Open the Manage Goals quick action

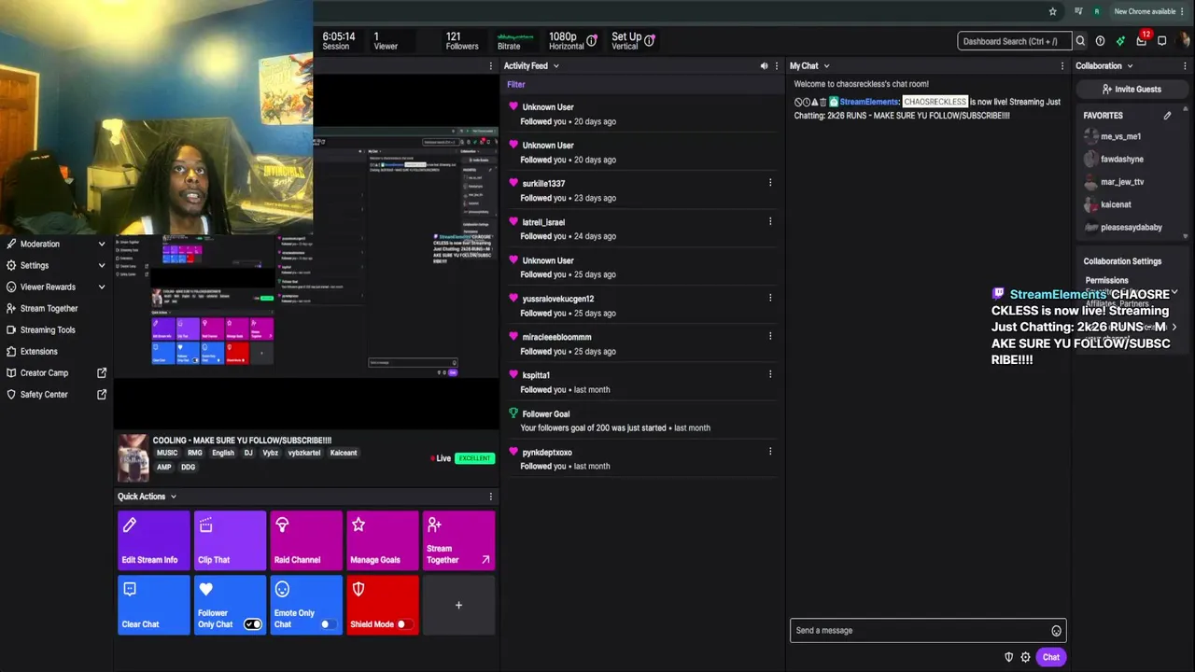point(382,540)
